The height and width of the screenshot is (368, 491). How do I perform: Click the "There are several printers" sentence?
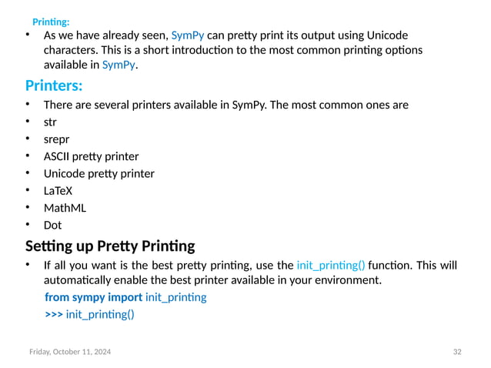(225, 105)
